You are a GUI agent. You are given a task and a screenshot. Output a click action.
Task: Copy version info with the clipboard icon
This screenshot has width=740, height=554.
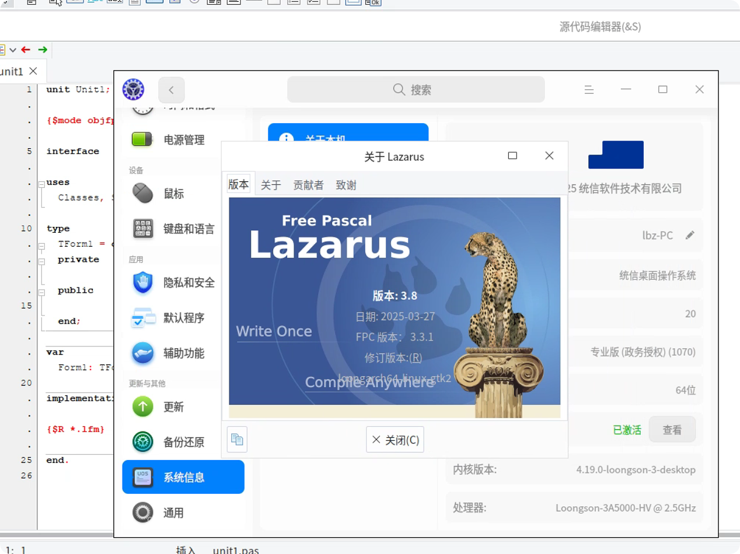click(x=237, y=439)
